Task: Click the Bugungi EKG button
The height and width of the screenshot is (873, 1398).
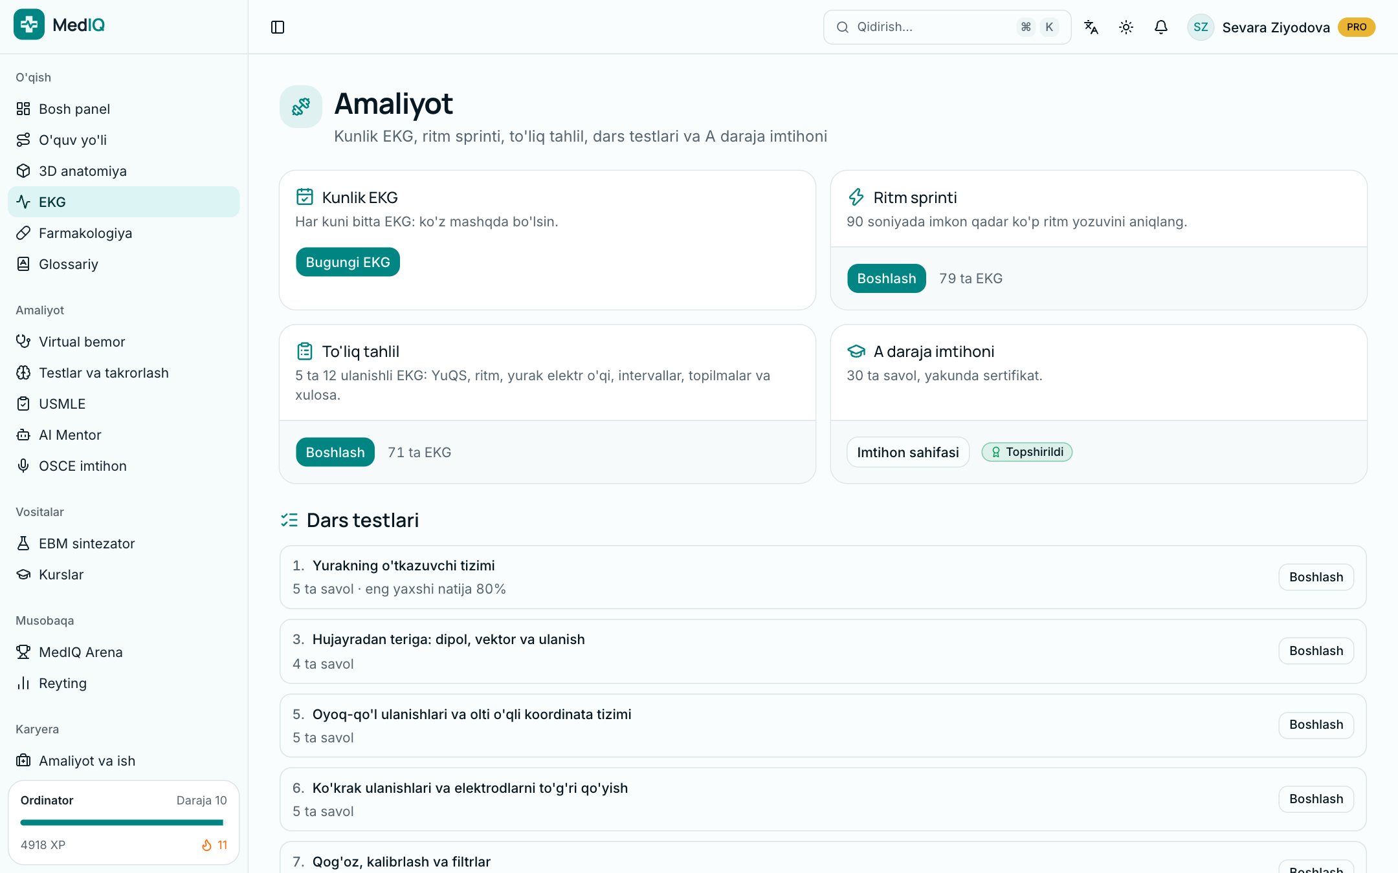Action: 348,262
